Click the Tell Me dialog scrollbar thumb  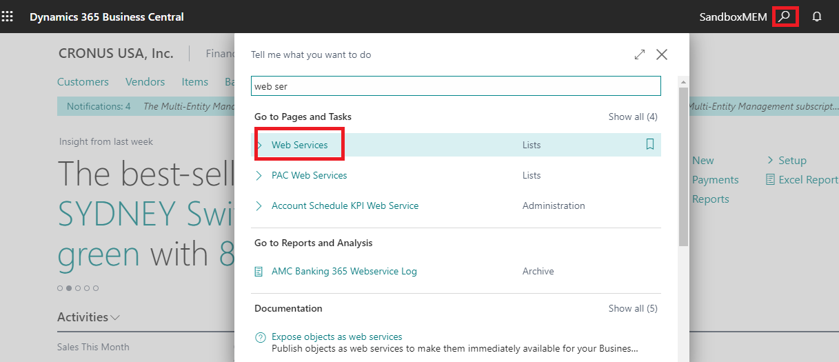coord(683,165)
